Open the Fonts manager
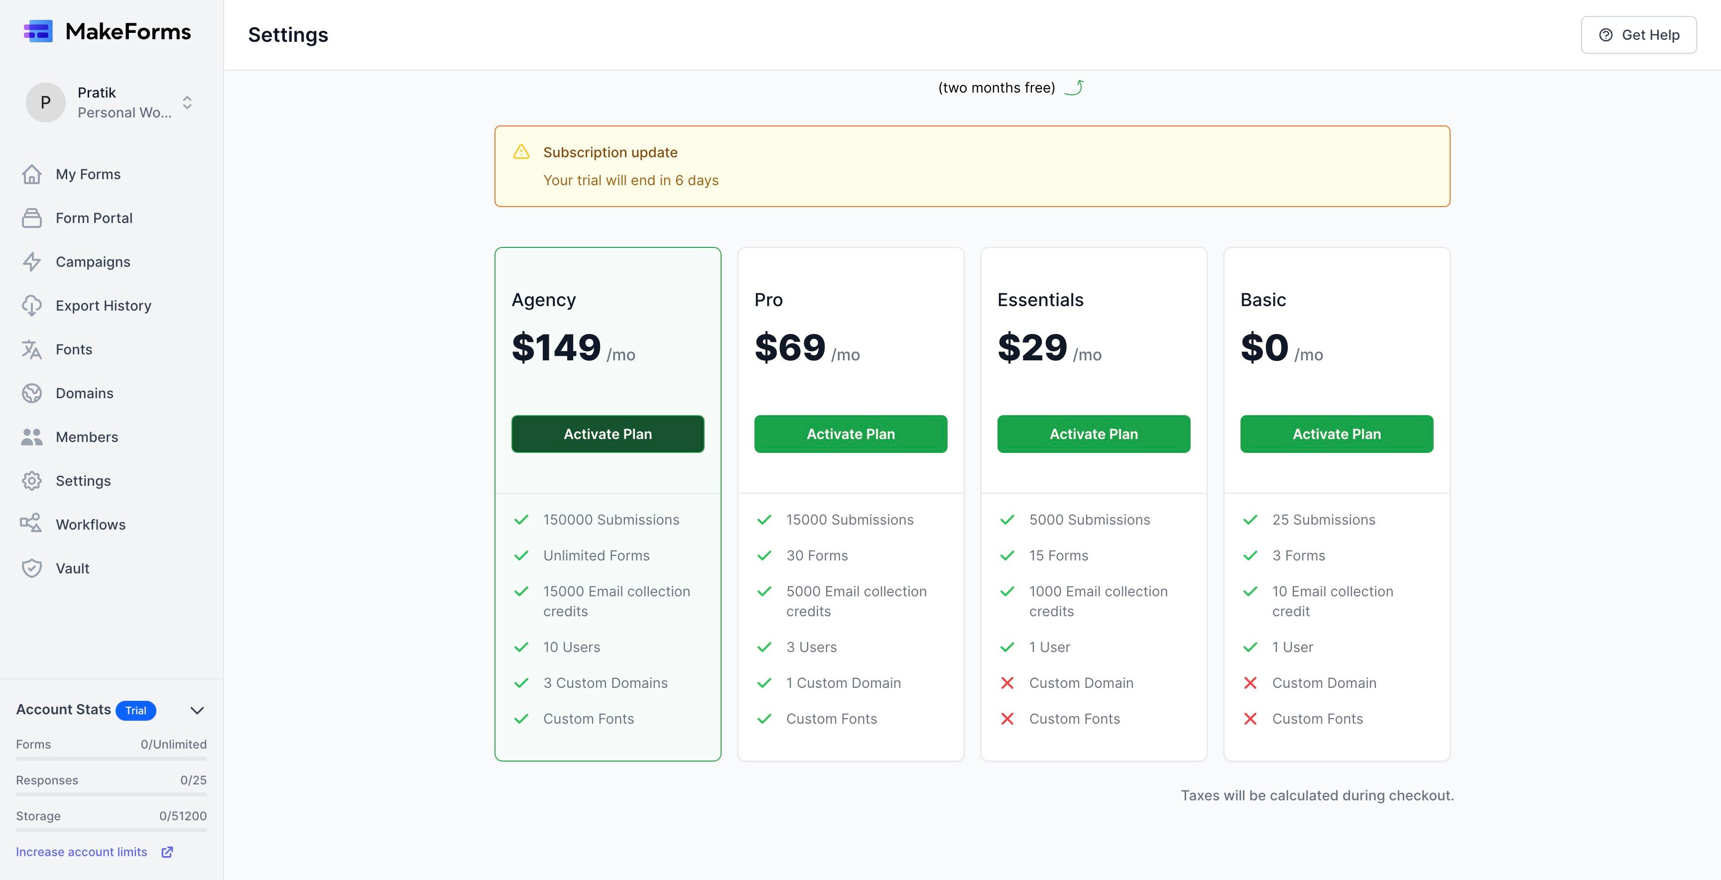The width and height of the screenshot is (1721, 880). pyautogui.click(x=74, y=349)
